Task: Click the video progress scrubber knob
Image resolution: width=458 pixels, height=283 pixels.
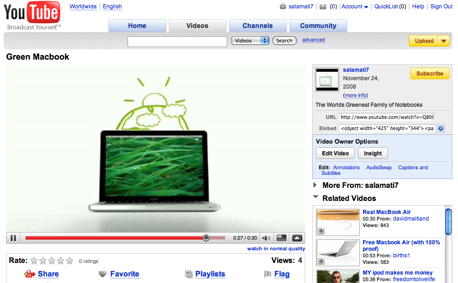Action: coord(206,238)
